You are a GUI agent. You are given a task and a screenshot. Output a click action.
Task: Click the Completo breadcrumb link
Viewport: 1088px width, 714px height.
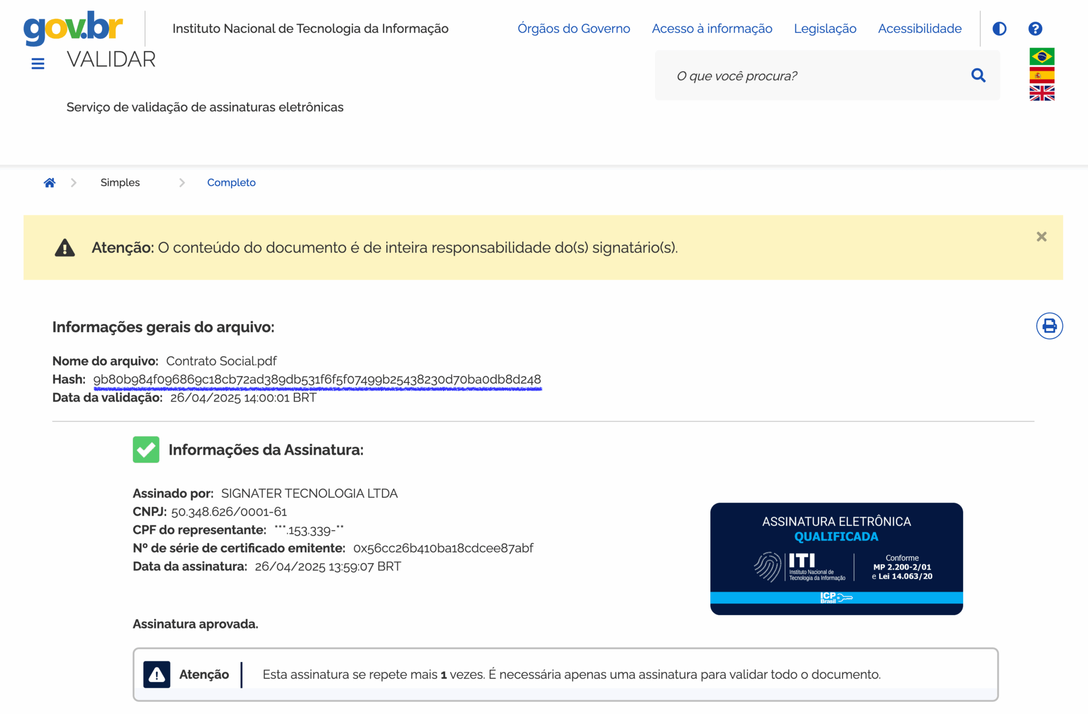pos(231,182)
